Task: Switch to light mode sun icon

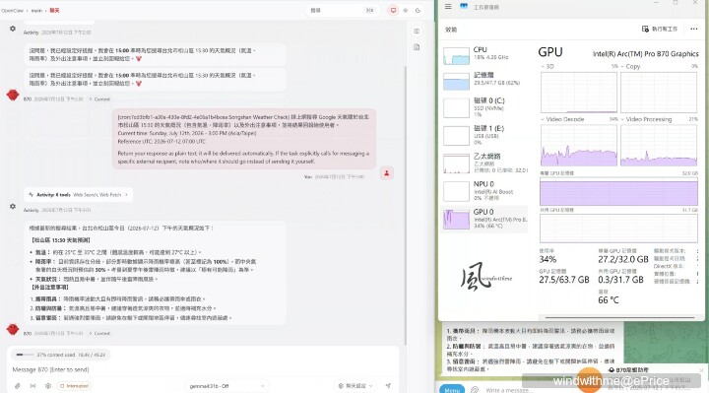Action: click(406, 10)
